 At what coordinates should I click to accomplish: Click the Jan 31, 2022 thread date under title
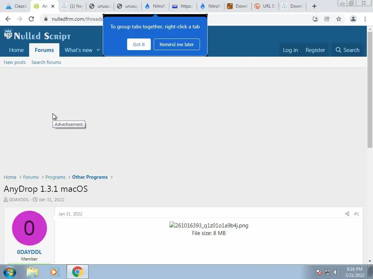click(51, 199)
